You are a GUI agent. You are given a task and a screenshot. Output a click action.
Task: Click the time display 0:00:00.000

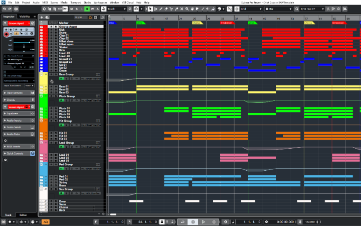click(x=285, y=222)
